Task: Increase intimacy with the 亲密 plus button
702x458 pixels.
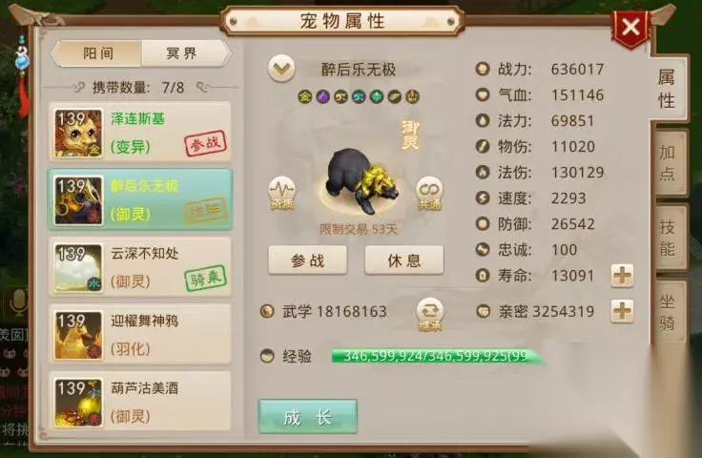Action: [622, 311]
